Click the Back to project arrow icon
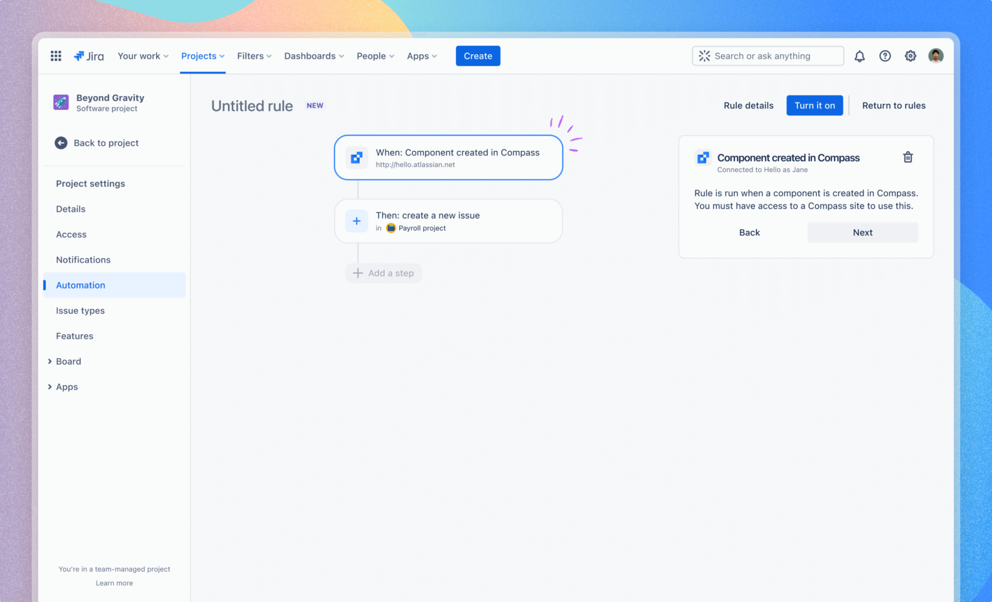This screenshot has height=602, width=992. 61,143
